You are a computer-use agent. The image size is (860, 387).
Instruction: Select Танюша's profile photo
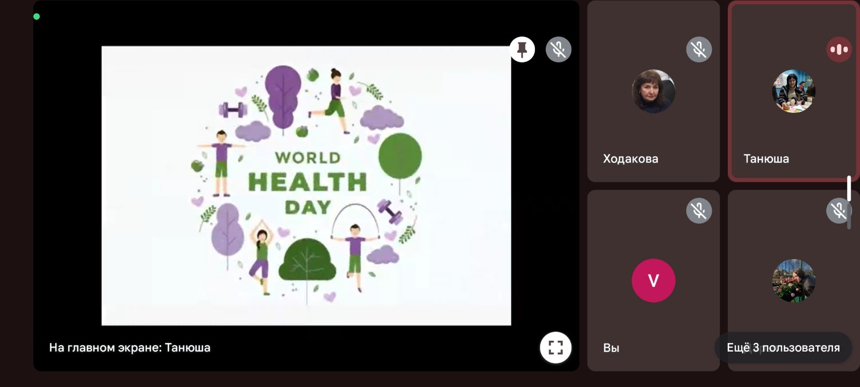793,91
